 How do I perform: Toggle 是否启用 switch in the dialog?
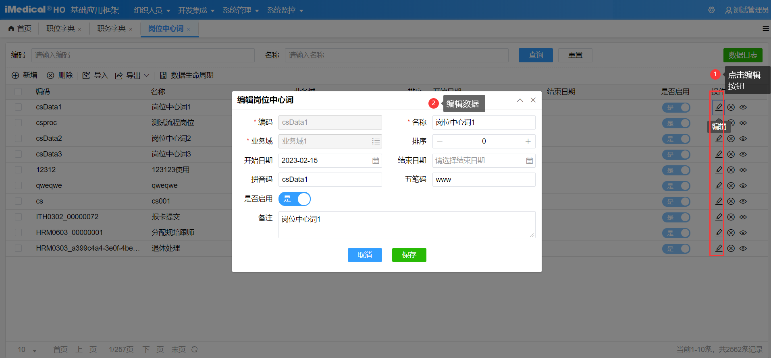(295, 199)
